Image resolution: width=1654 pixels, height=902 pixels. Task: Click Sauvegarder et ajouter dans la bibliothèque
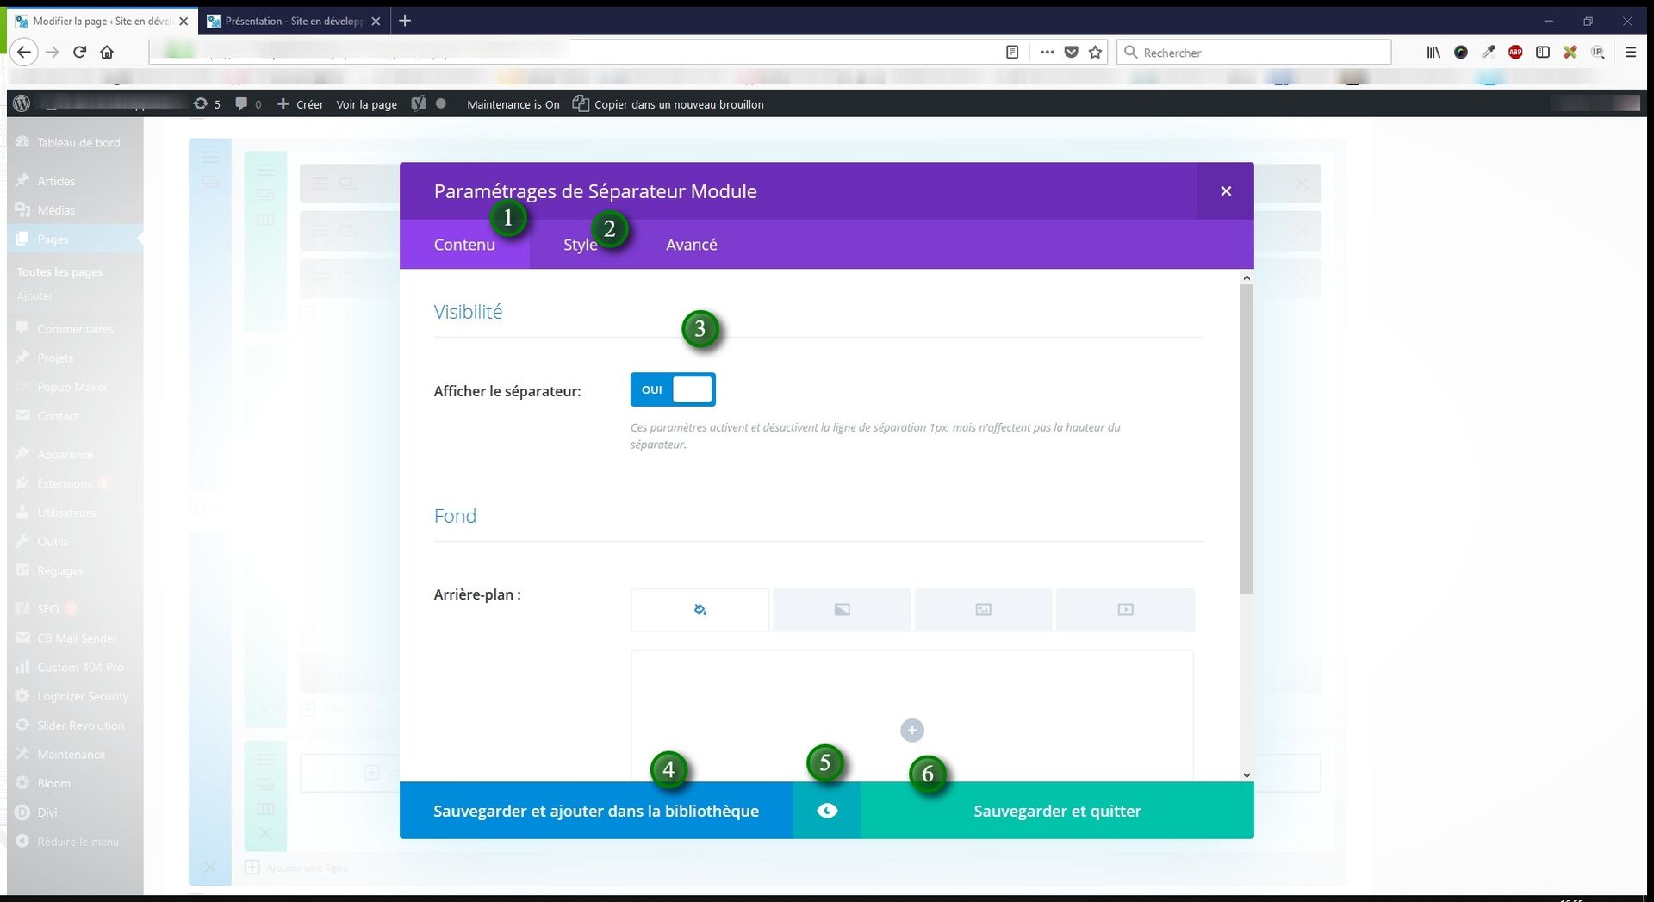pos(596,811)
